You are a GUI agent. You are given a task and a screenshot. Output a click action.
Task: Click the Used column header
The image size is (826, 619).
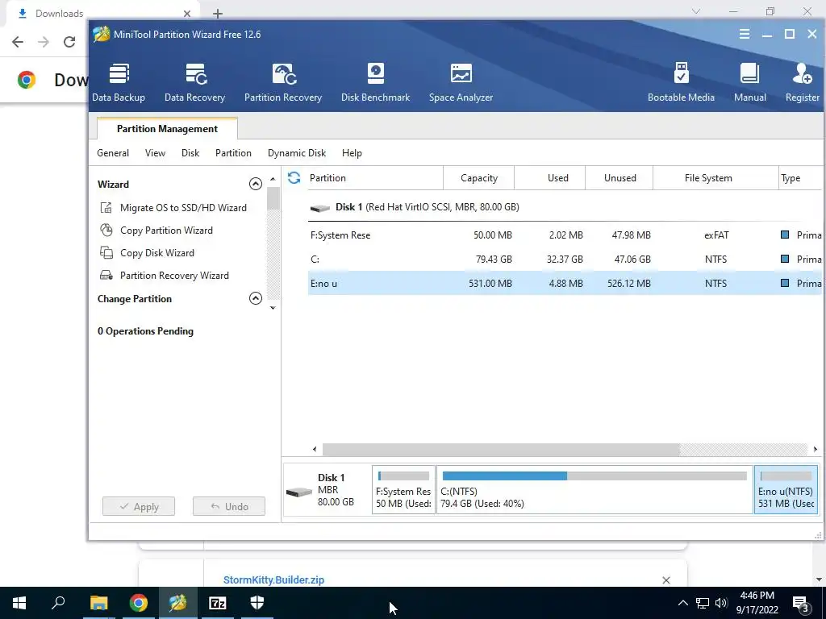550,178
